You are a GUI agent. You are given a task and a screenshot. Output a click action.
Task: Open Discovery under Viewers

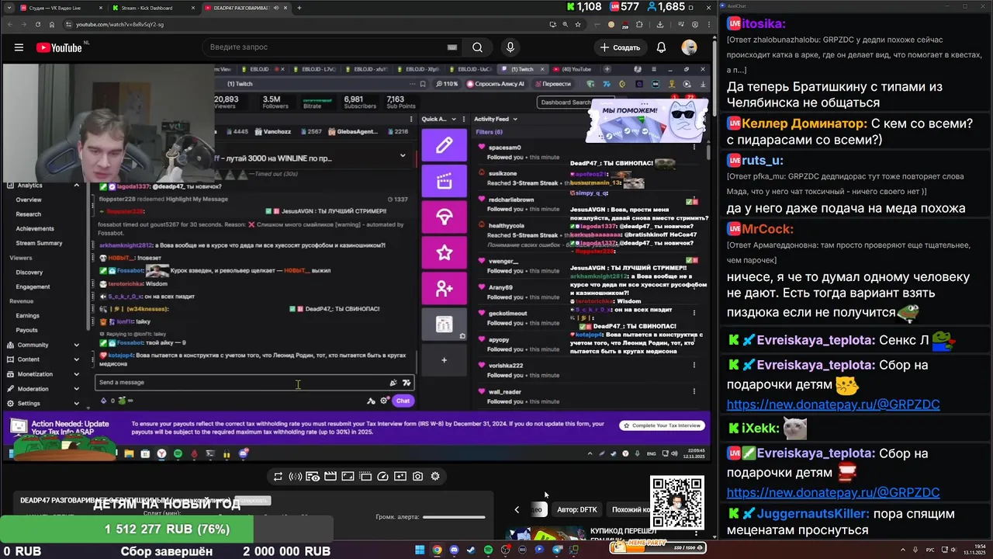point(29,272)
